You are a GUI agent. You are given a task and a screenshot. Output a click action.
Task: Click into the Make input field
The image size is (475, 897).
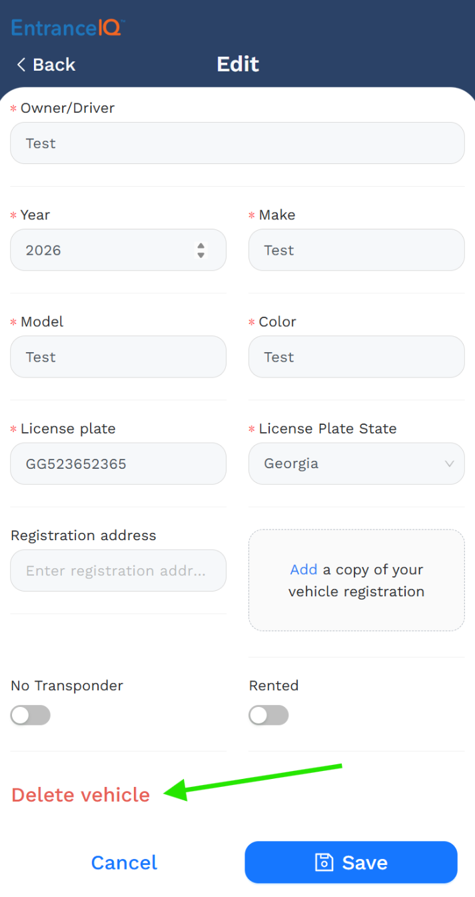pyautogui.click(x=356, y=250)
